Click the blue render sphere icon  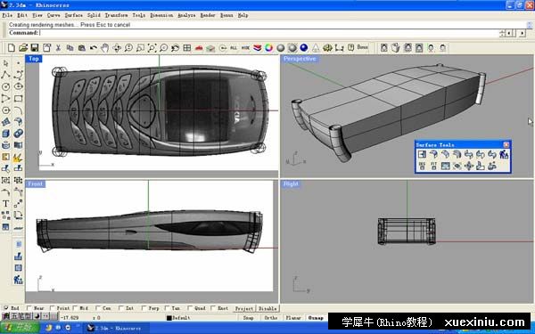304,48
